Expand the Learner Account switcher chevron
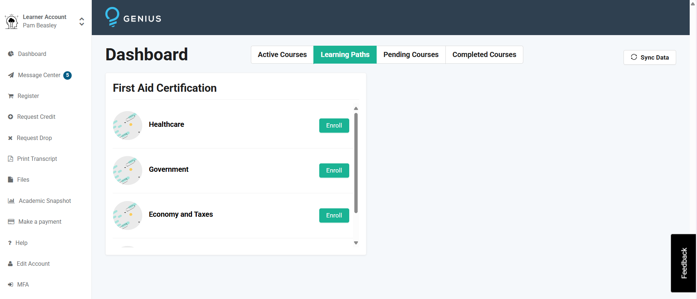 (82, 22)
